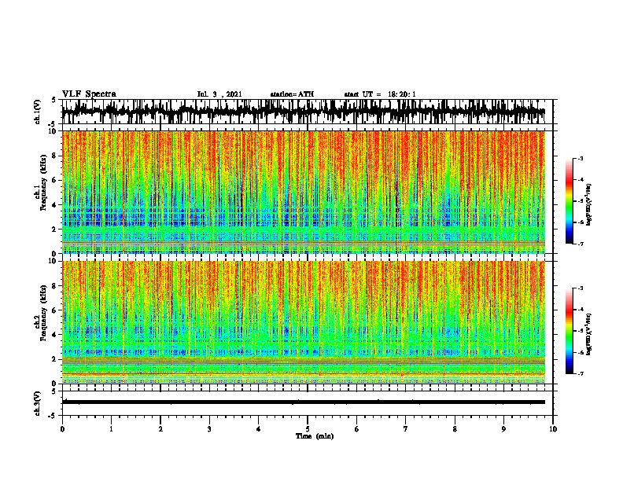Viewport: 623px width, 481px height.
Task: Click "-6" on the ch.1 color bar scale
Action: 580,222
